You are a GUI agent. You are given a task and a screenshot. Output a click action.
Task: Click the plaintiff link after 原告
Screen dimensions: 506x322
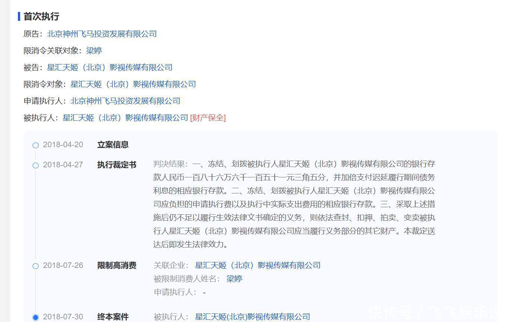(x=101, y=34)
